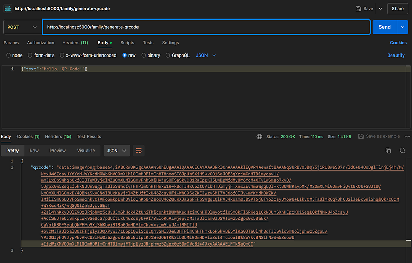Click the network globe icon
The height and width of the screenshot is (263, 412).
click(260, 137)
